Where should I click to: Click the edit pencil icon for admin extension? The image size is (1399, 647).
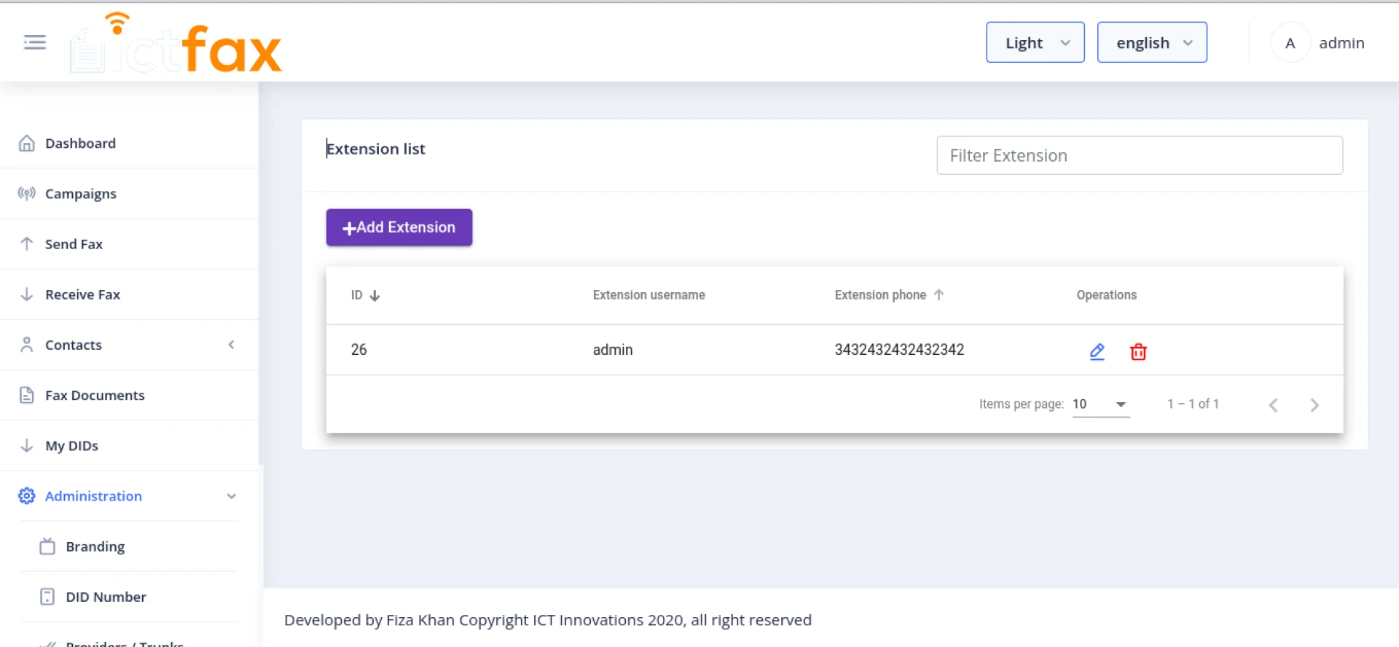click(1097, 352)
